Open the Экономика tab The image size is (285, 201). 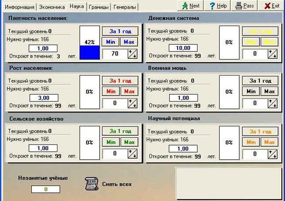tap(52, 7)
